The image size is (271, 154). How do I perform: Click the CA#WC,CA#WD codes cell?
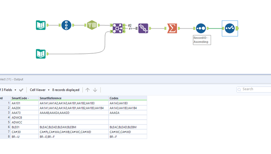click(128, 132)
